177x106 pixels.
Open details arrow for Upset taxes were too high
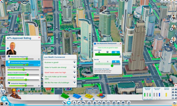pyautogui.click(x=74, y=72)
